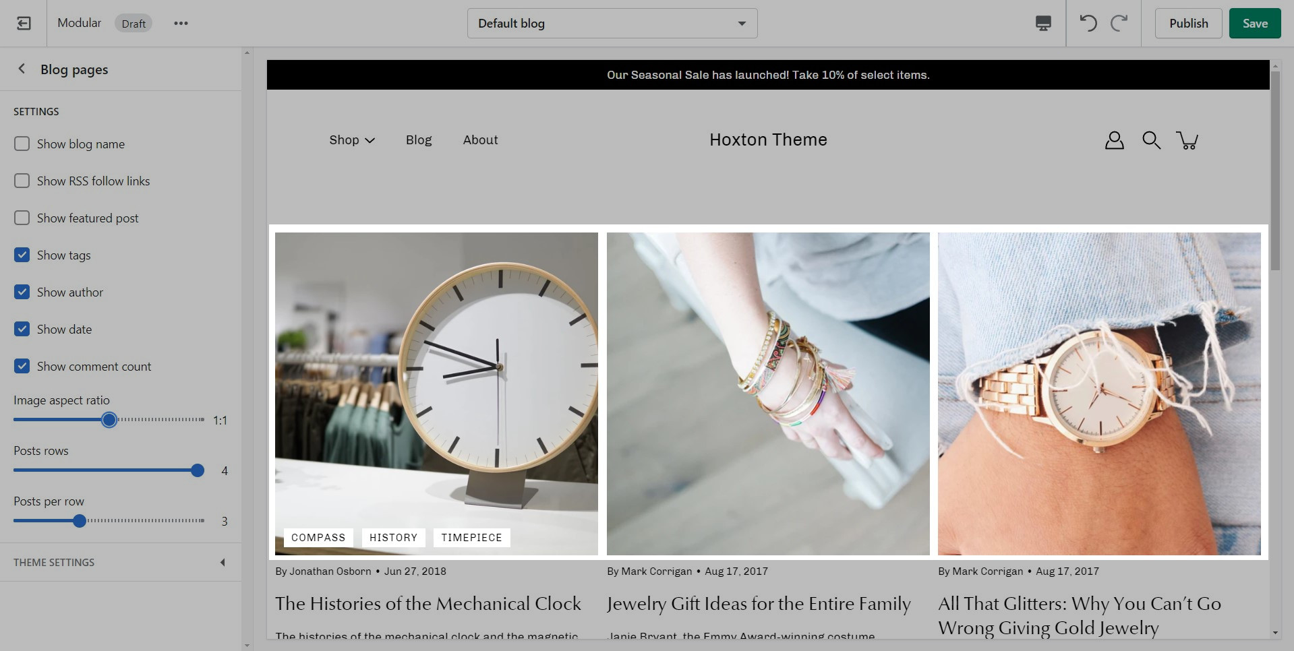Click the green Save button
The height and width of the screenshot is (651, 1294).
(x=1254, y=24)
